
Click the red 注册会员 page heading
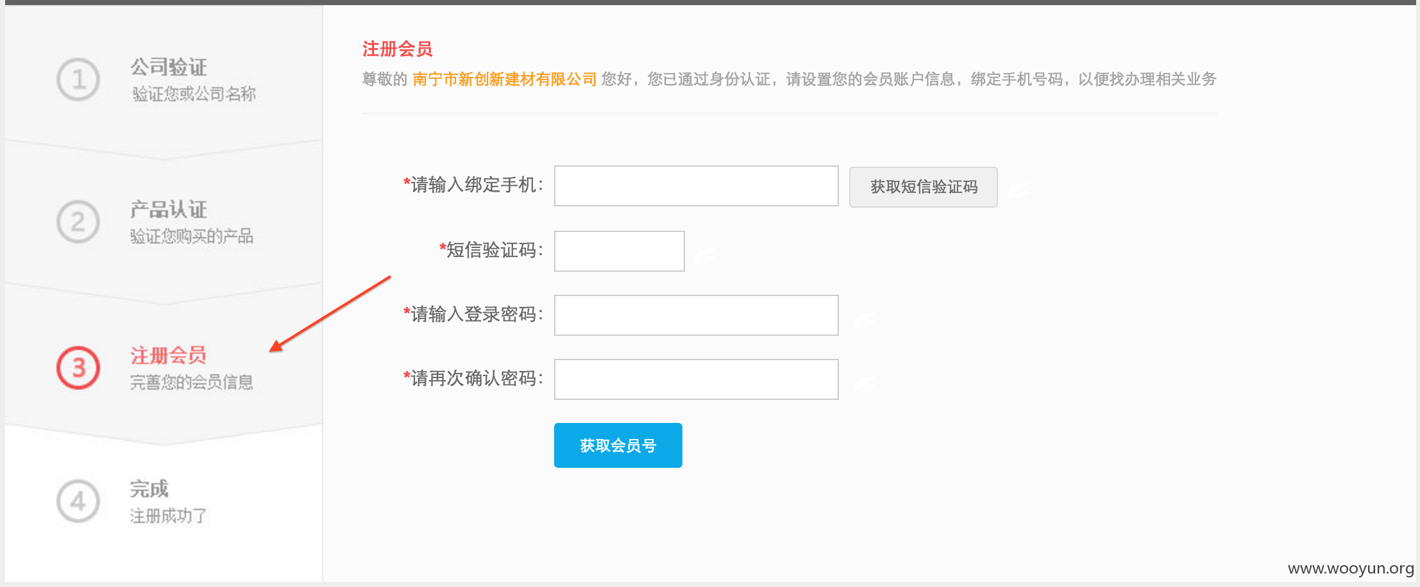398,49
